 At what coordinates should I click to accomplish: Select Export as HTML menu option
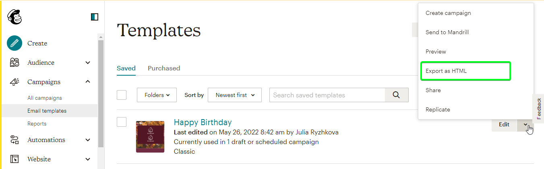point(465,71)
